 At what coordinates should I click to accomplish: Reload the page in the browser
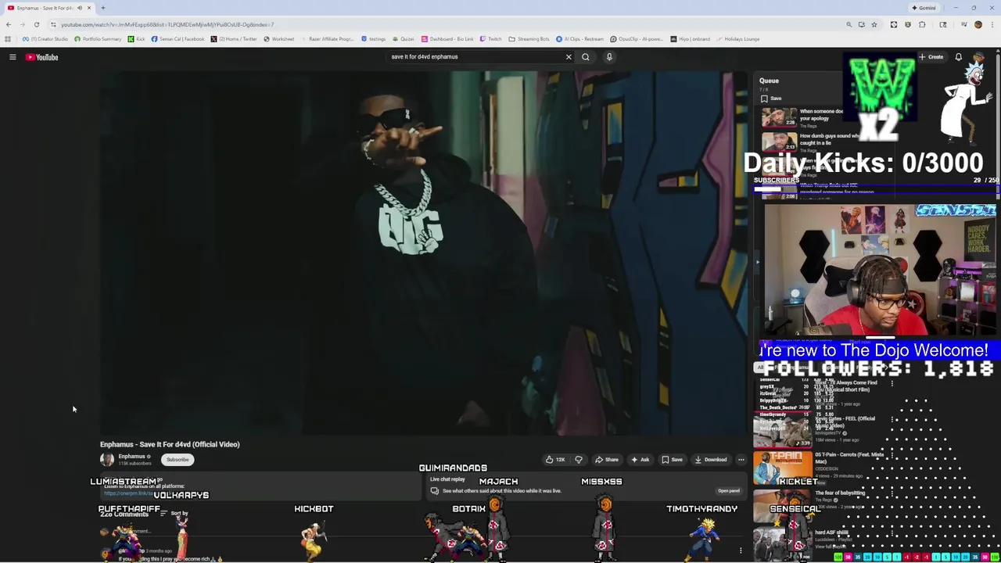[x=36, y=24]
